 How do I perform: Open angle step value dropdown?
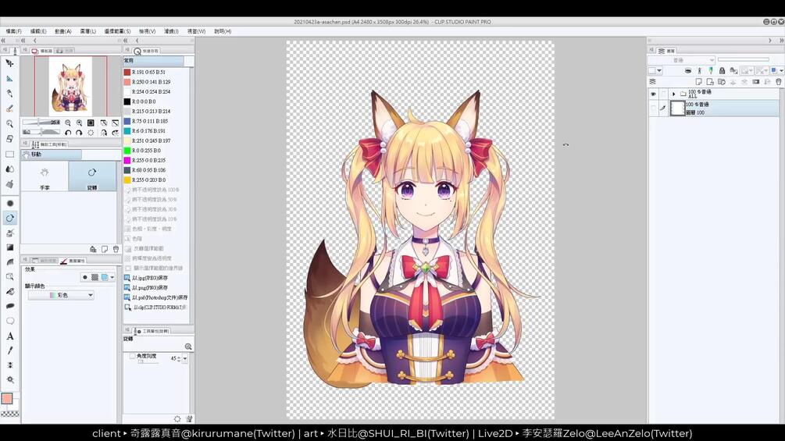click(x=185, y=358)
